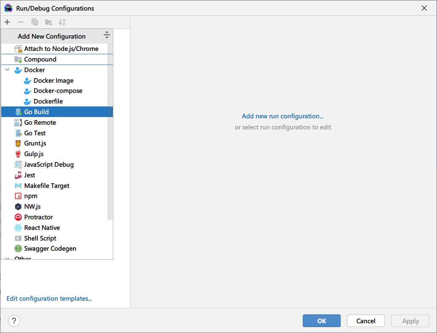Viewport: 437px width, 333px height.
Task: Click the Sort configurations alphabetically icon
Action: (62, 22)
